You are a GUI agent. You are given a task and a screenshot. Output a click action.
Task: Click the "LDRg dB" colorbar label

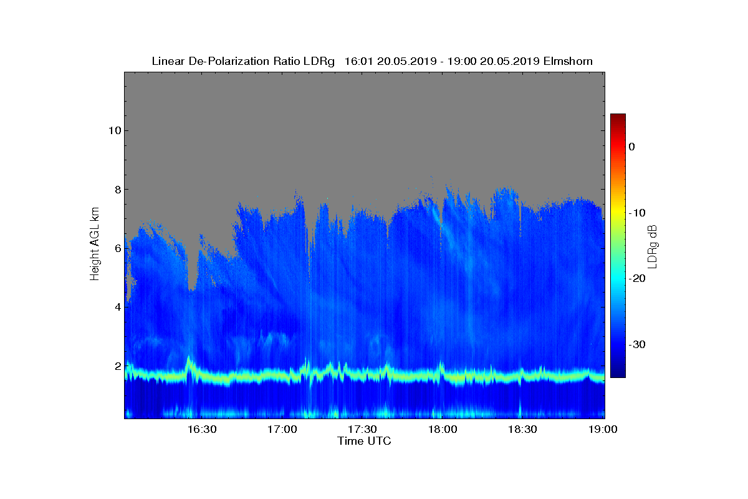click(653, 246)
